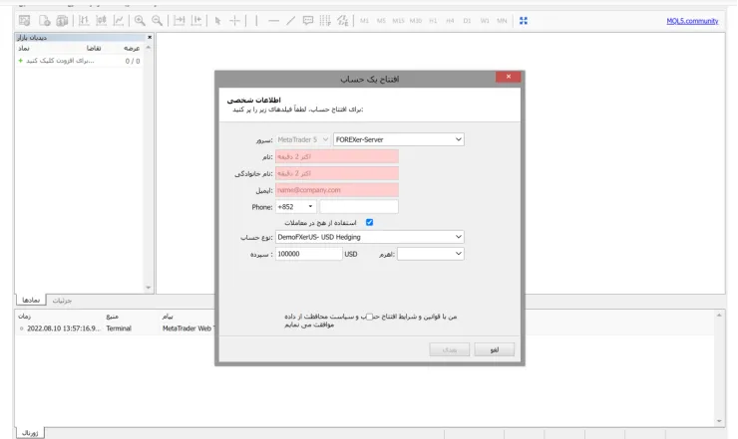
Task: Open the DemoFXerUS- USD Hedging account type dropdown
Action: tap(369, 237)
